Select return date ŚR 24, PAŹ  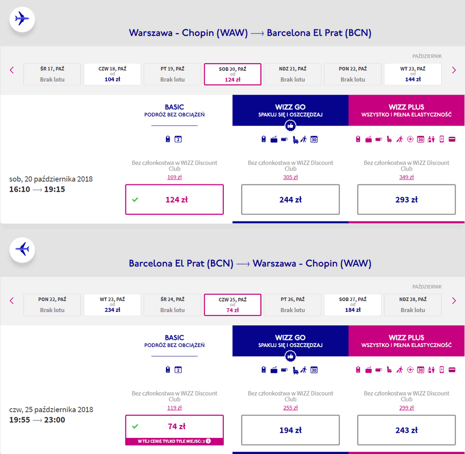coord(172,305)
